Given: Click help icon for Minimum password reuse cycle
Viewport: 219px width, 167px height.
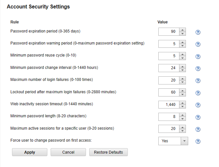Looking at the screenshot, I should point(198,57).
